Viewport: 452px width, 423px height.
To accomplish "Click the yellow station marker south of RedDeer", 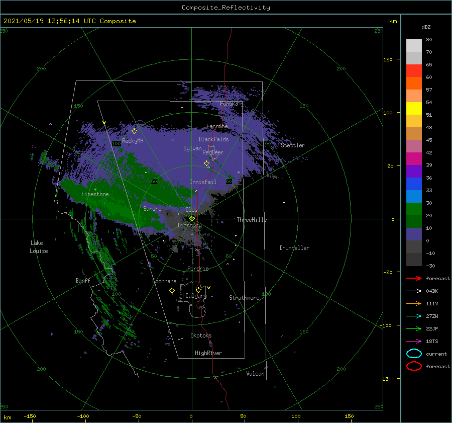I will [207, 163].
